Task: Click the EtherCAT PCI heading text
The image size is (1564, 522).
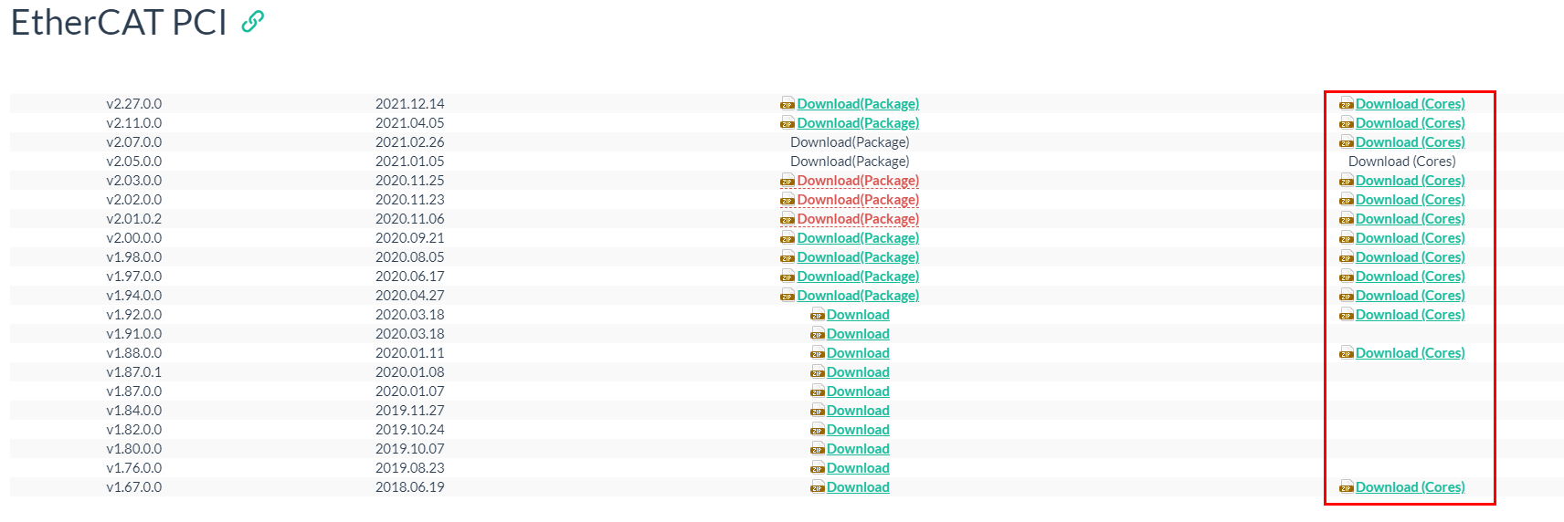Action: 119,23
